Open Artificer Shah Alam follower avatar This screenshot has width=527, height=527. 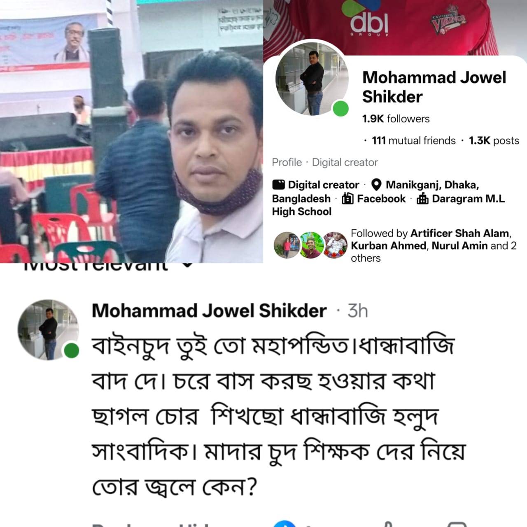287,245
